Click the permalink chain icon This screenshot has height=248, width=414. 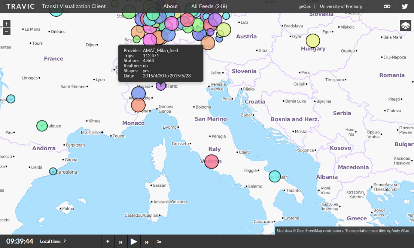(x=387, y=6)
